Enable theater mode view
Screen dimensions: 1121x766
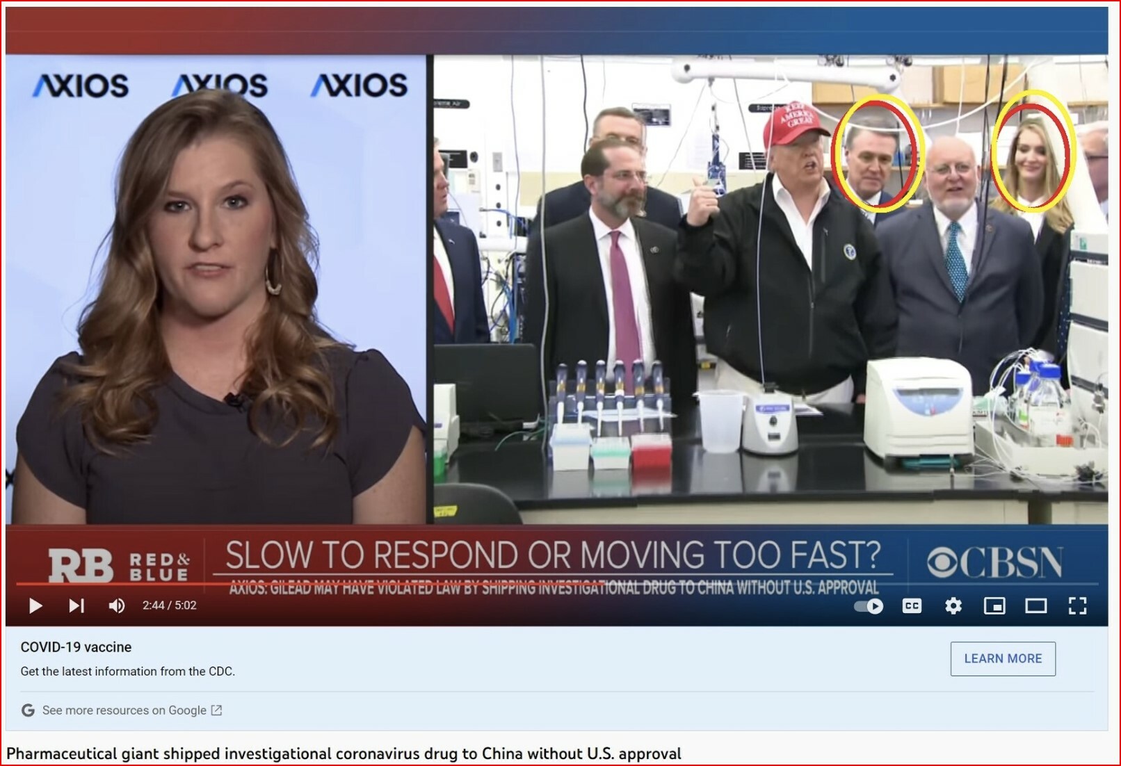tap(1035, 606)
